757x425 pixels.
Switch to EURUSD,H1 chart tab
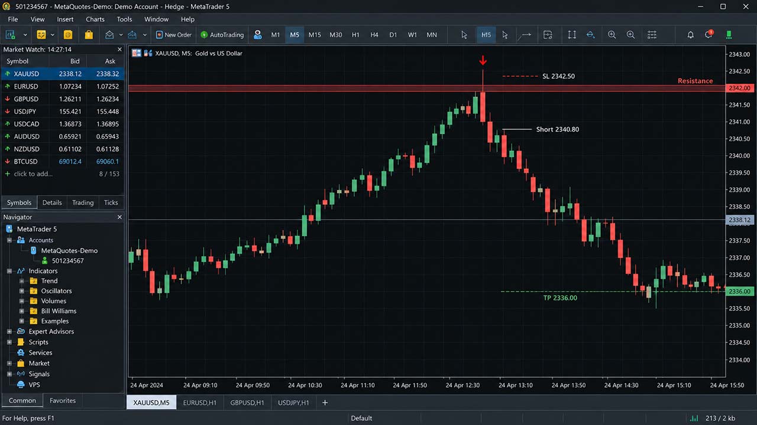200,403
